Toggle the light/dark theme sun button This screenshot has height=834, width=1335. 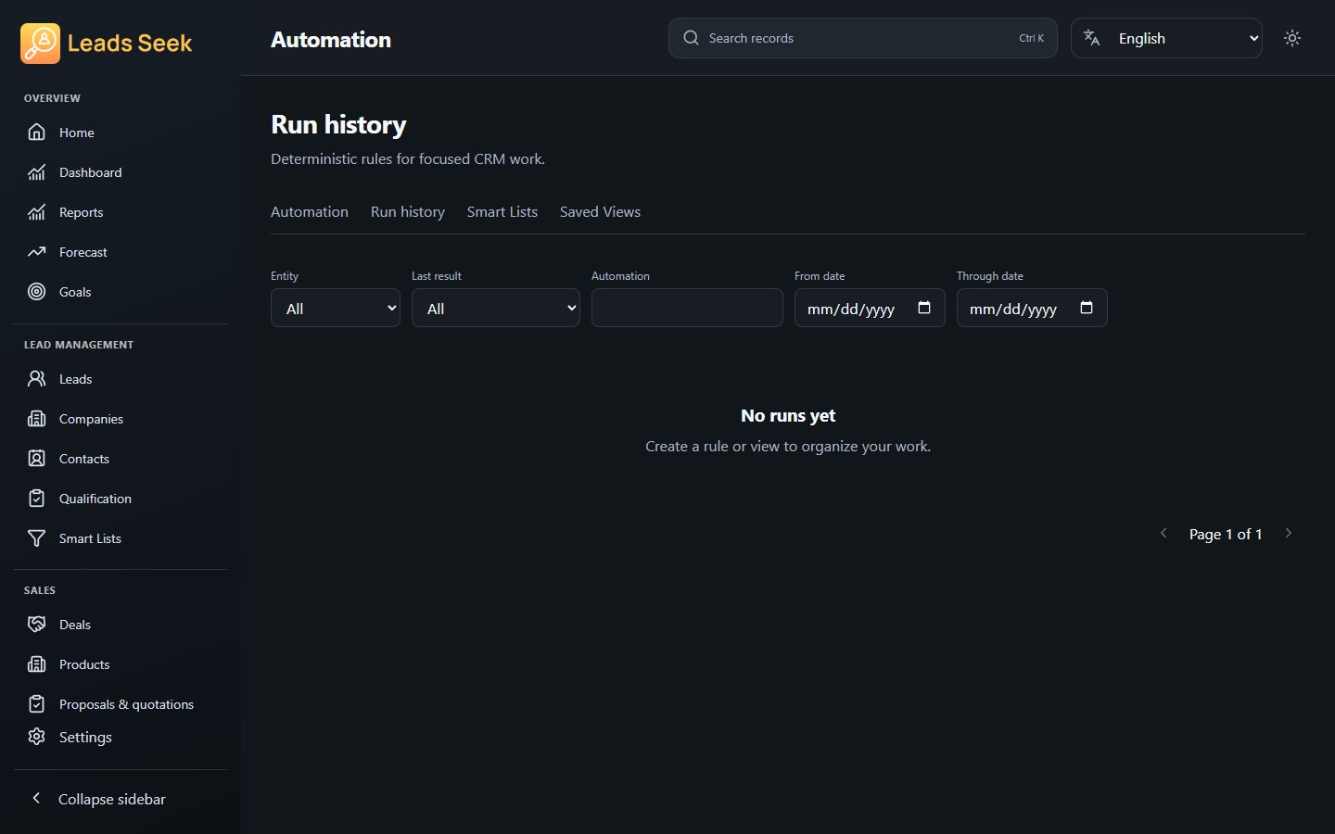click(1292, 38)
